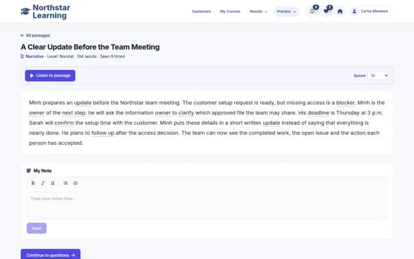Screen dimensions: 414x259
Task: Click the underlined word 'deadline'
Action: pos(318,113)
